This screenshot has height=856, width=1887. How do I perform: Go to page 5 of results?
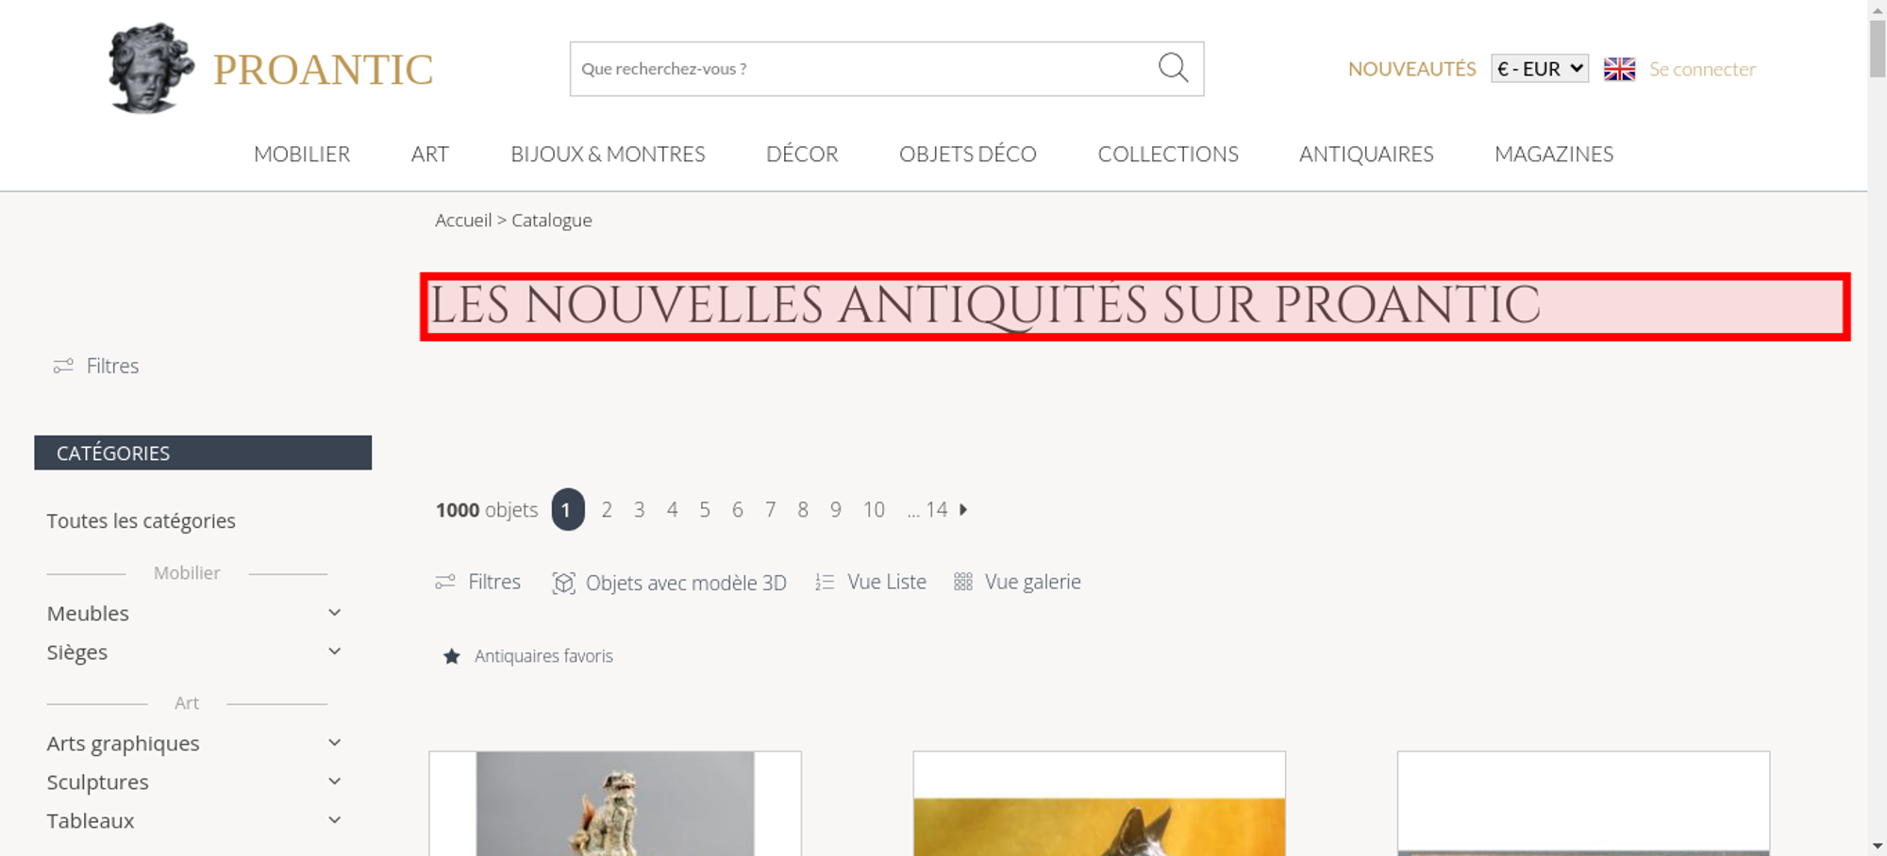coord(705,510)
